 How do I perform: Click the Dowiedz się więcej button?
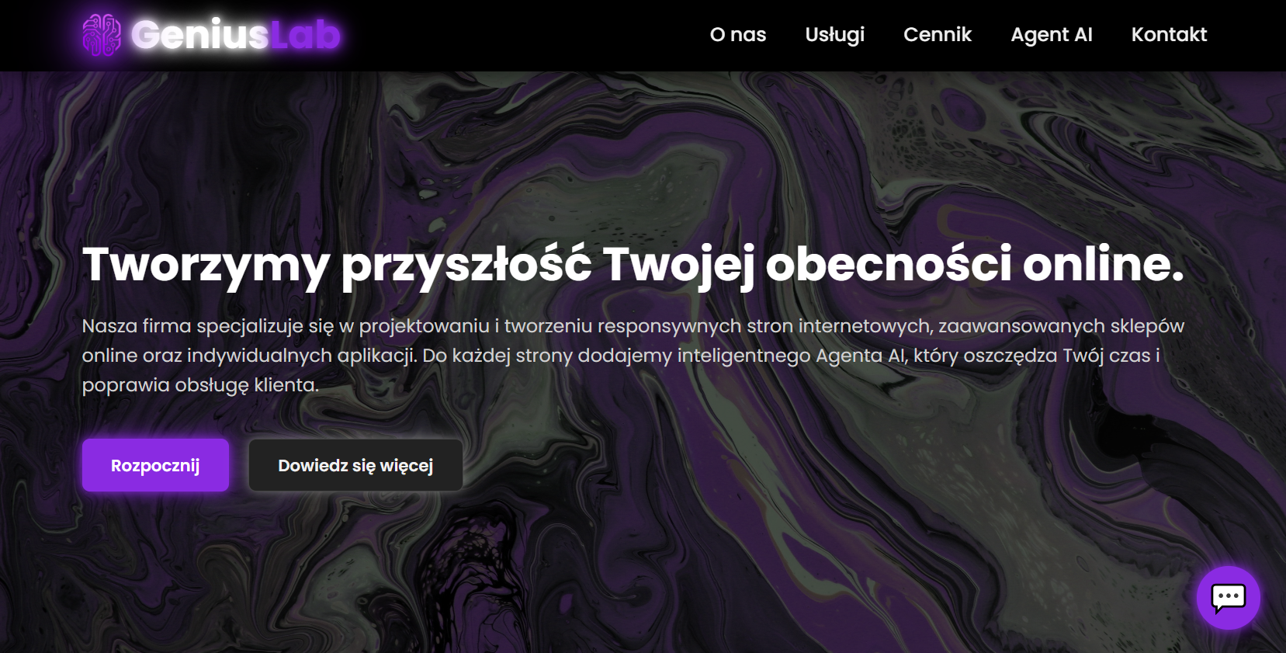tap(355, 465)
